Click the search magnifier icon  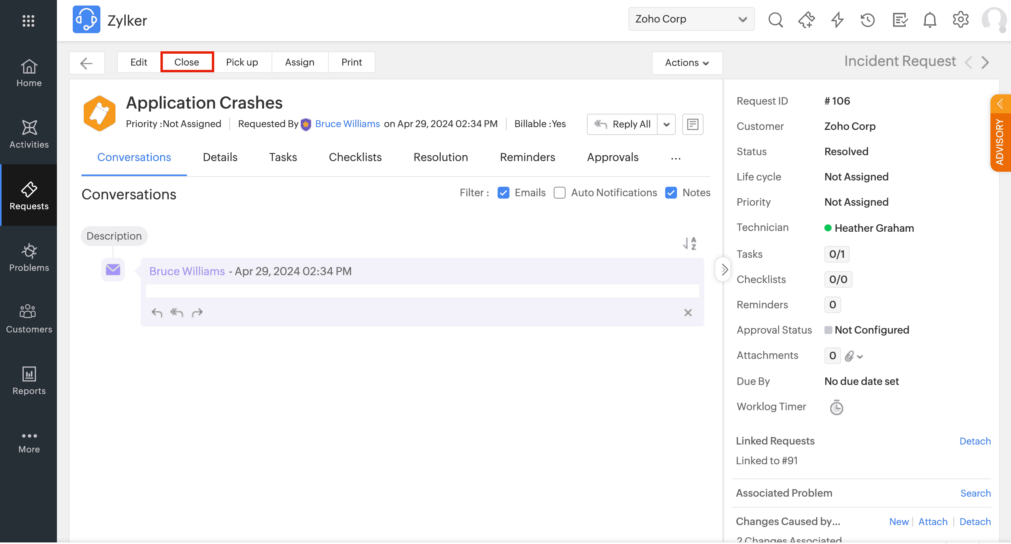click(x=775, y=19)
